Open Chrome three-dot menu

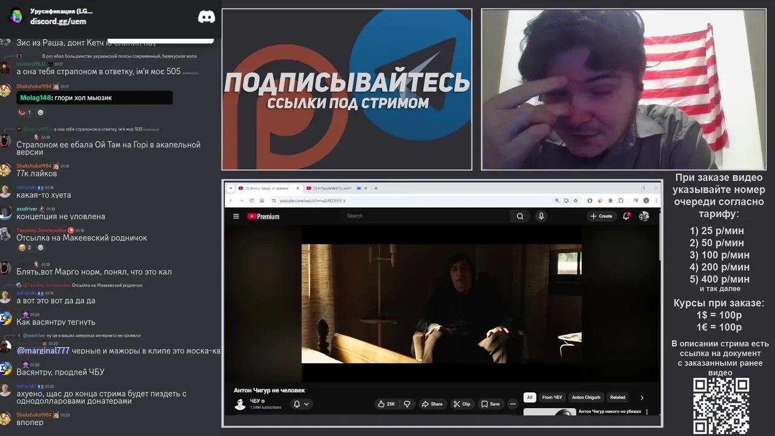click(x=656, y=200)
